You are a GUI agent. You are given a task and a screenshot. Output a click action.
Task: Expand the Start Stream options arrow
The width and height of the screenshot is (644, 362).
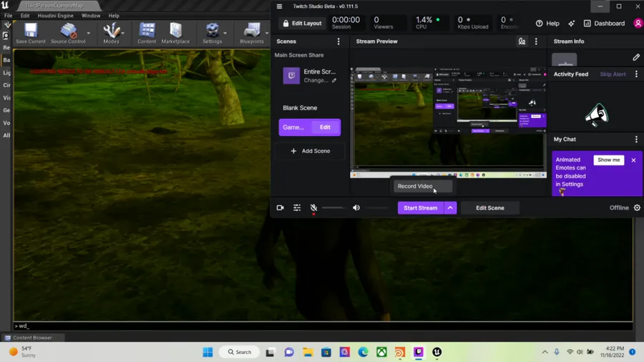click(x=450, y=208)
